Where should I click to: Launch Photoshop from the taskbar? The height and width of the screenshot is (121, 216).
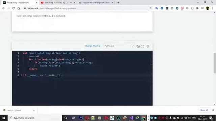81,118
